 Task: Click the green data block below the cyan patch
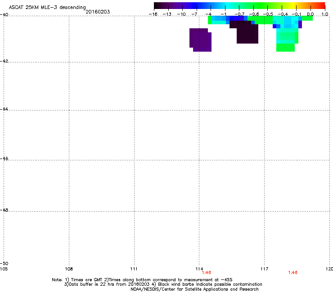285,48
